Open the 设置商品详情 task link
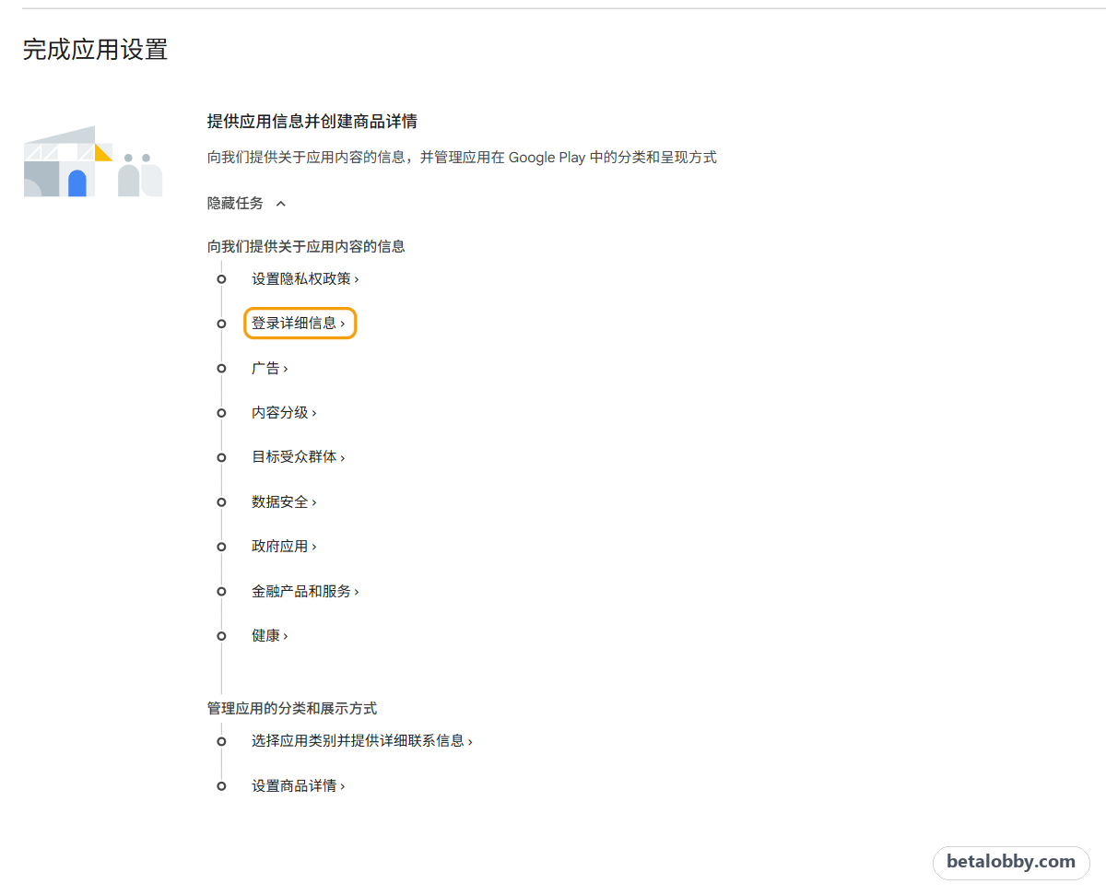Screen dimensions: 1106x896 [x=299, y=786]
